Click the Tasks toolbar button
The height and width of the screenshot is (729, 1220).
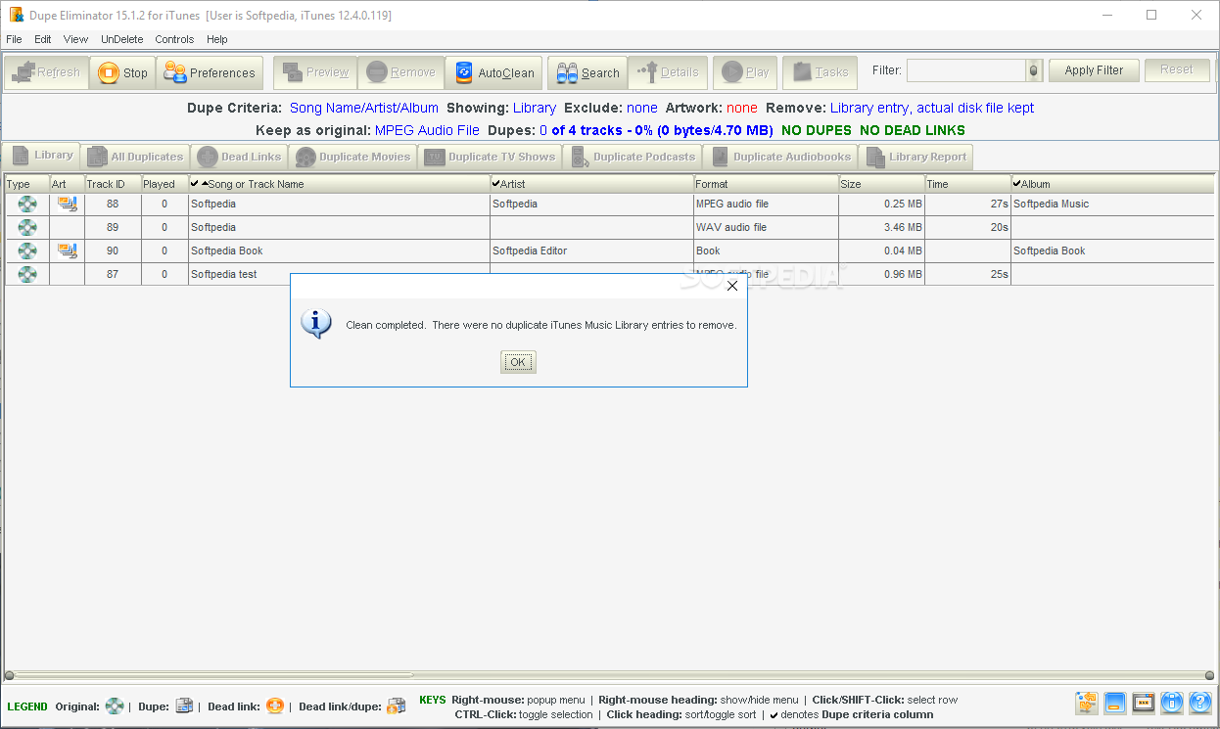click(x=821, y=72)
